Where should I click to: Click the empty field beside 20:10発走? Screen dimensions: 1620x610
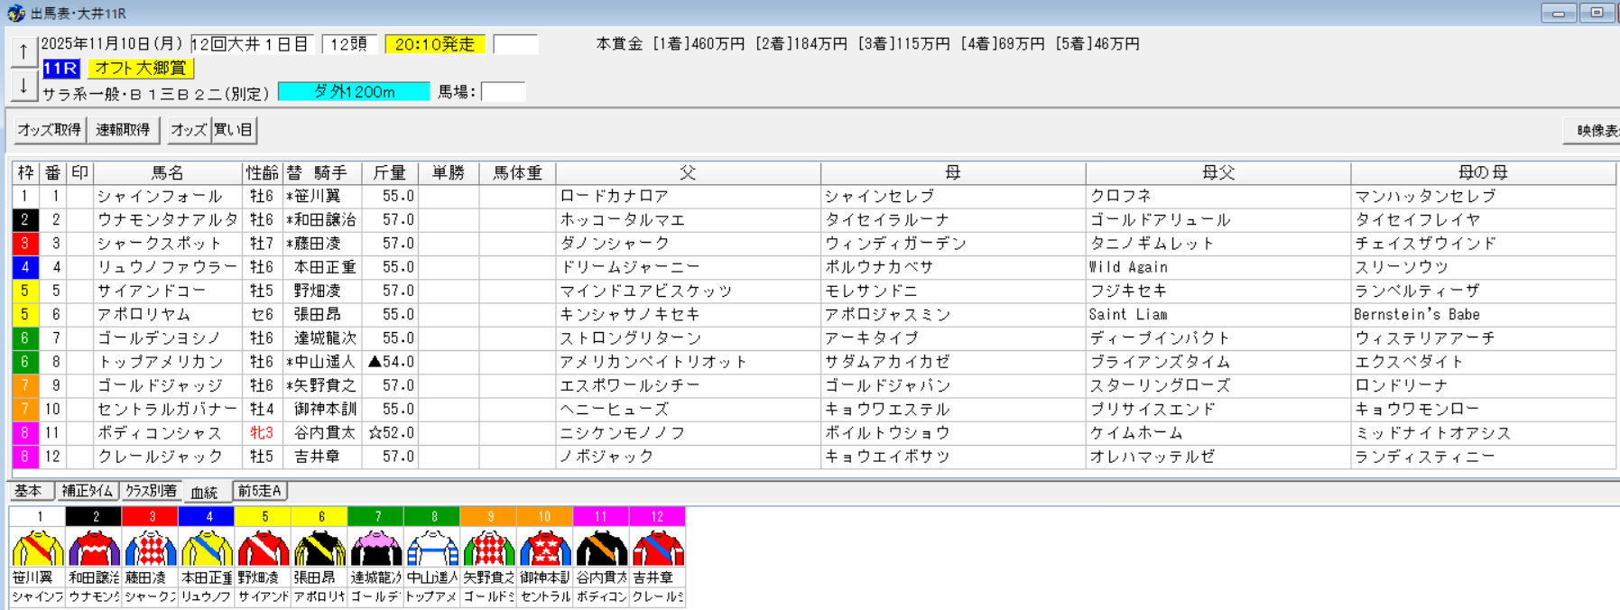tap(515, 44)
